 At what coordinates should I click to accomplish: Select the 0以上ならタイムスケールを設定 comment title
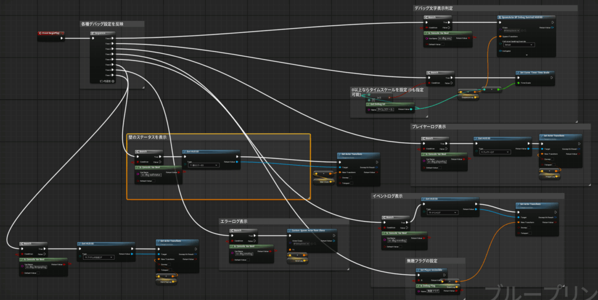pos(388,92)
